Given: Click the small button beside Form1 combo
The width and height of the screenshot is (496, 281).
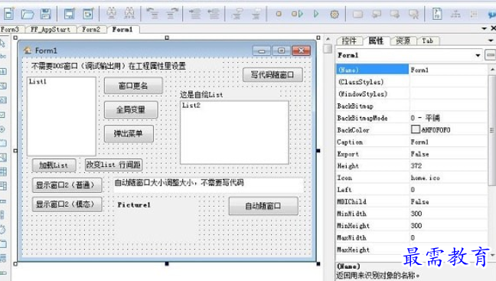Looking at the screenshot, I should click(490, 55).
